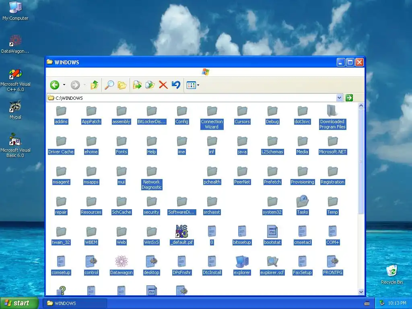Viewport: 412px width, 309px height.
Task: Select the control file icon
Action: 91,262
